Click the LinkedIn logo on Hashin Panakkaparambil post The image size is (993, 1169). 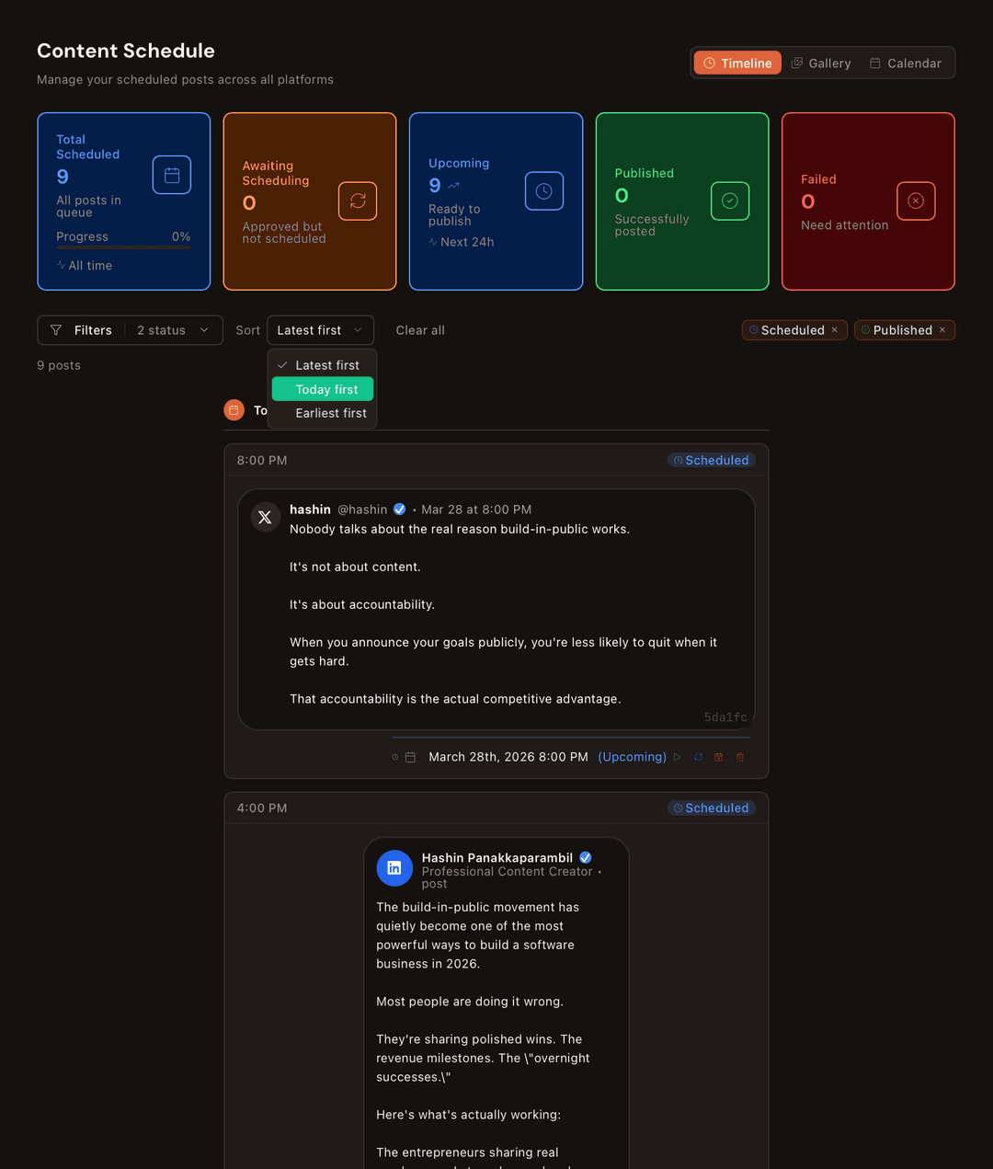tap(394, 867)
